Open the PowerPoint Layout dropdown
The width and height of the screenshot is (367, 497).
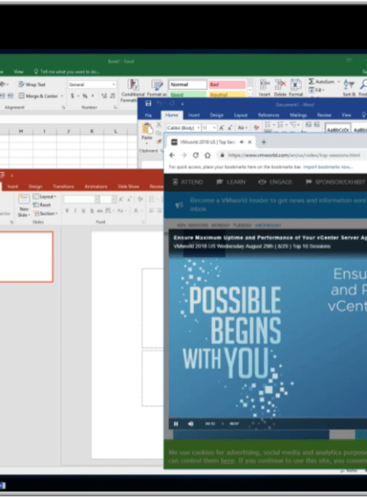(44, 197)
